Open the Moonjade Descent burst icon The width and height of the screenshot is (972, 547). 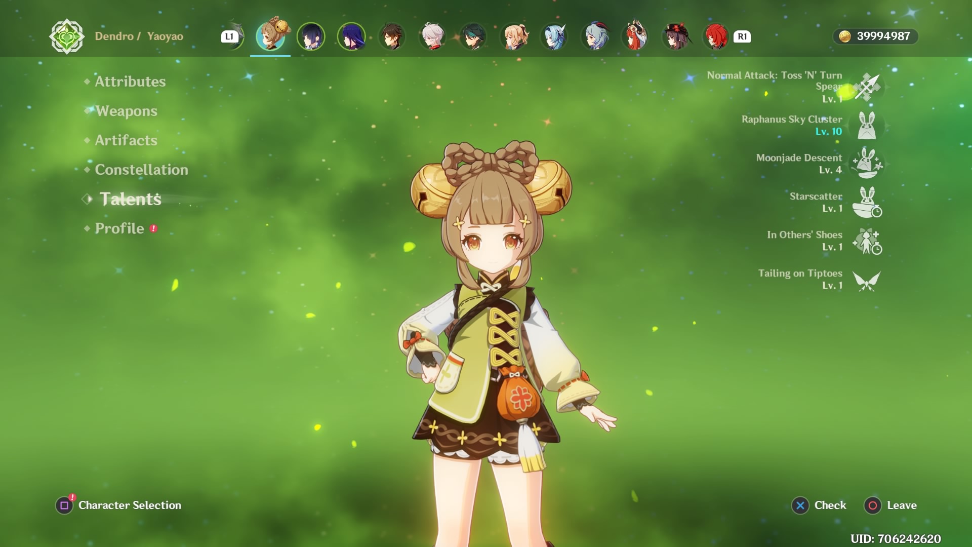click(868, 163)
